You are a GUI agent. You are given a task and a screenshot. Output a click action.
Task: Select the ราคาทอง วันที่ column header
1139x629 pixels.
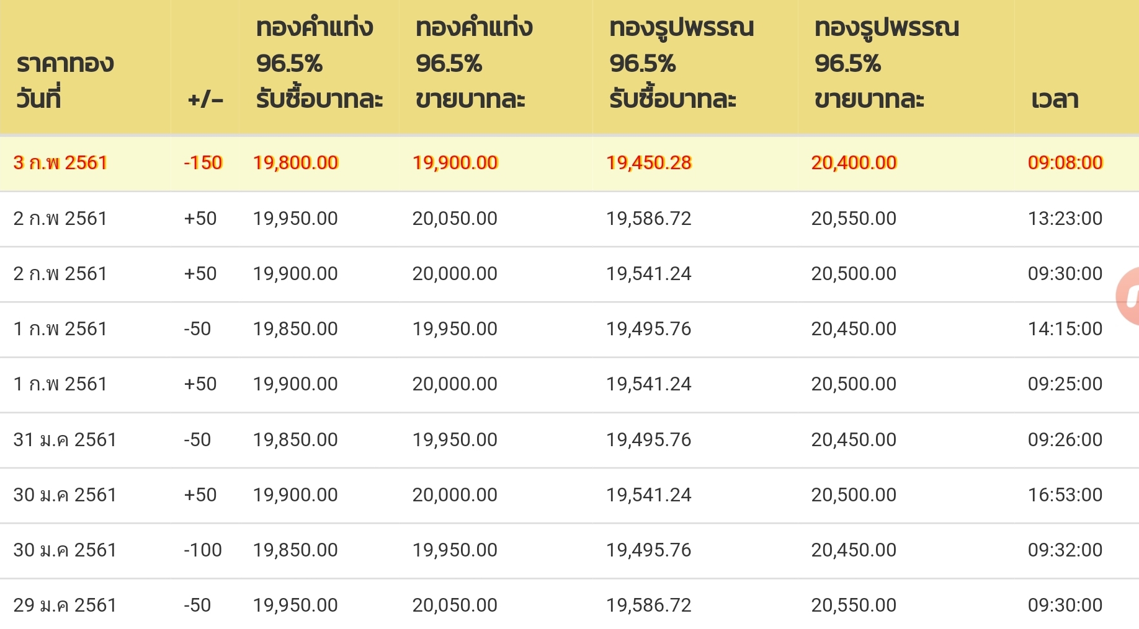pos(65,81)
